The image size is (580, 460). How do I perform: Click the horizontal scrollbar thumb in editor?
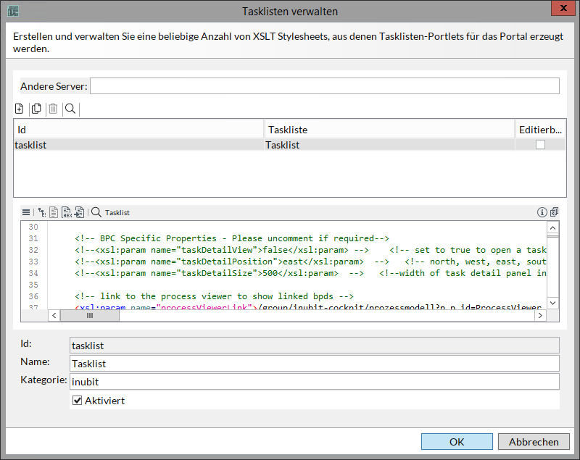[x=89, y=316]
